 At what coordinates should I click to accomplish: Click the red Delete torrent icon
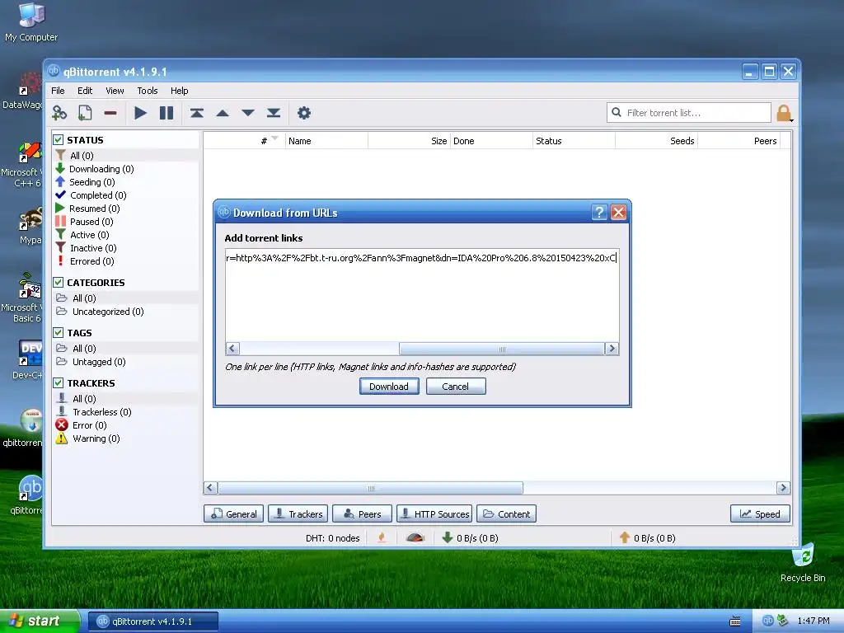point(110,113)
